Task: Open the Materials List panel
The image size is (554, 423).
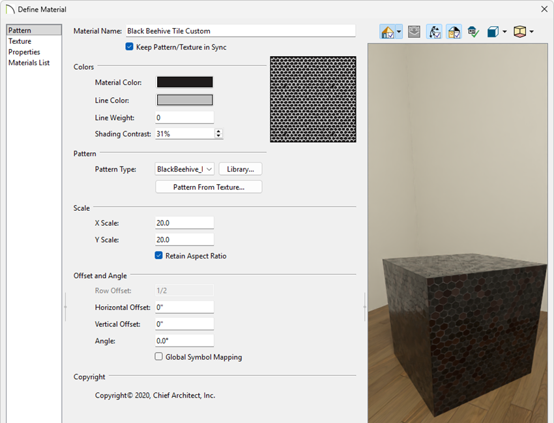Action: [29, 63]
